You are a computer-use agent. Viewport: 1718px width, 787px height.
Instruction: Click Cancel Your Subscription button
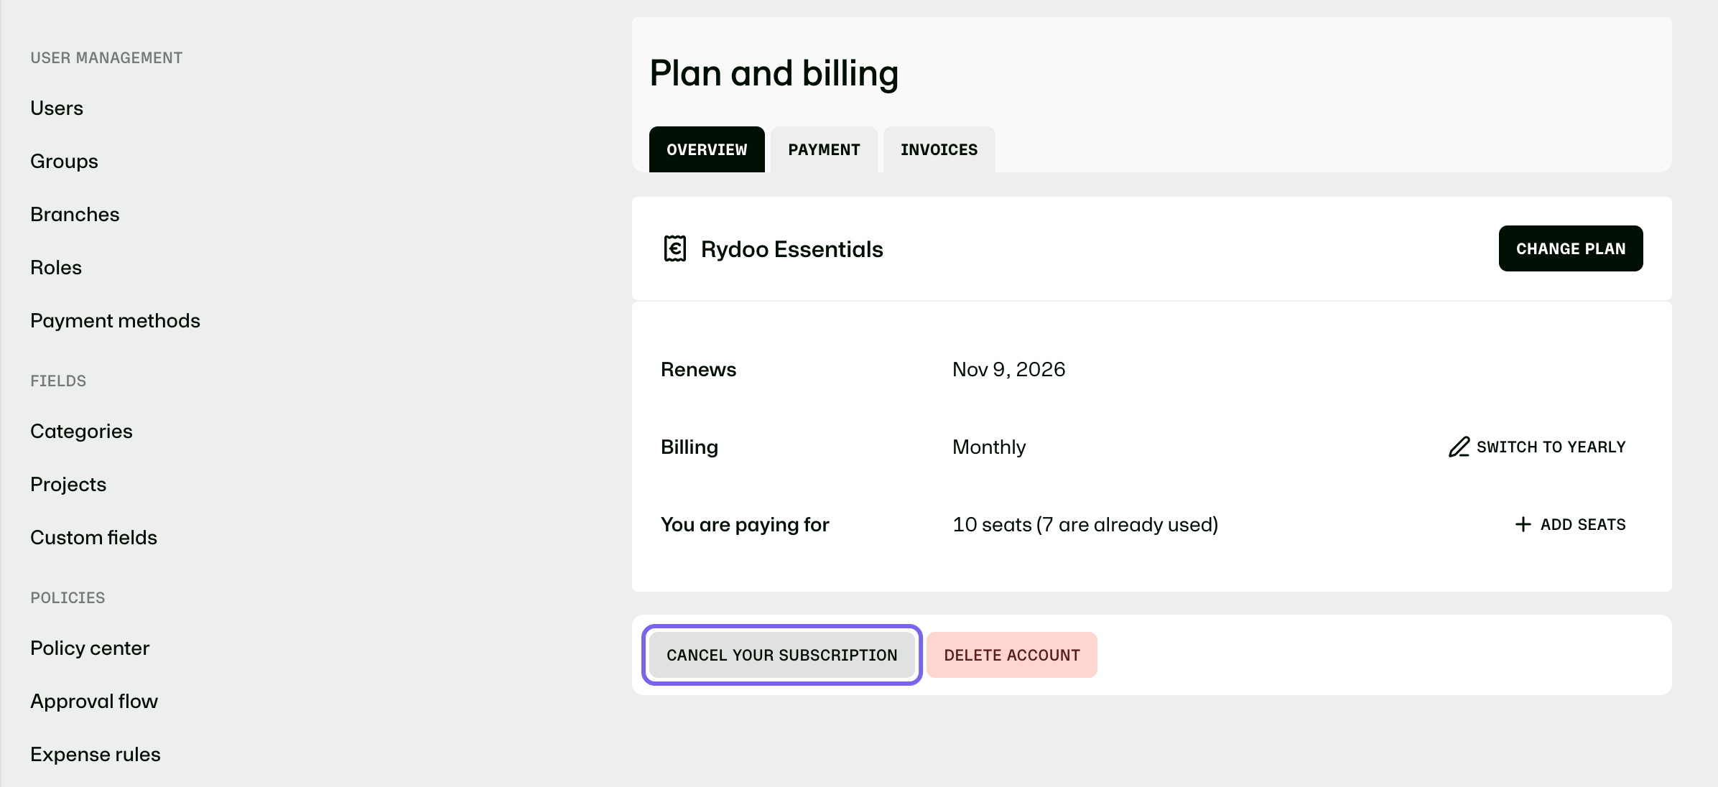click(782, 655)
